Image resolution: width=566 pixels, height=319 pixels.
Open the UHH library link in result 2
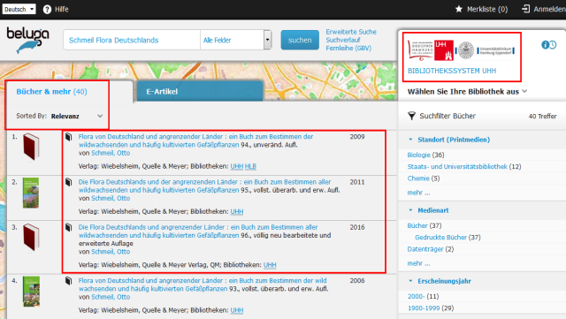[237, 211]
